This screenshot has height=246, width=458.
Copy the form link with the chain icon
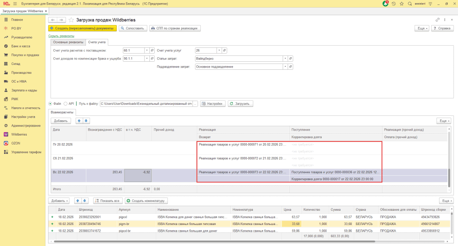click(437, 20)
